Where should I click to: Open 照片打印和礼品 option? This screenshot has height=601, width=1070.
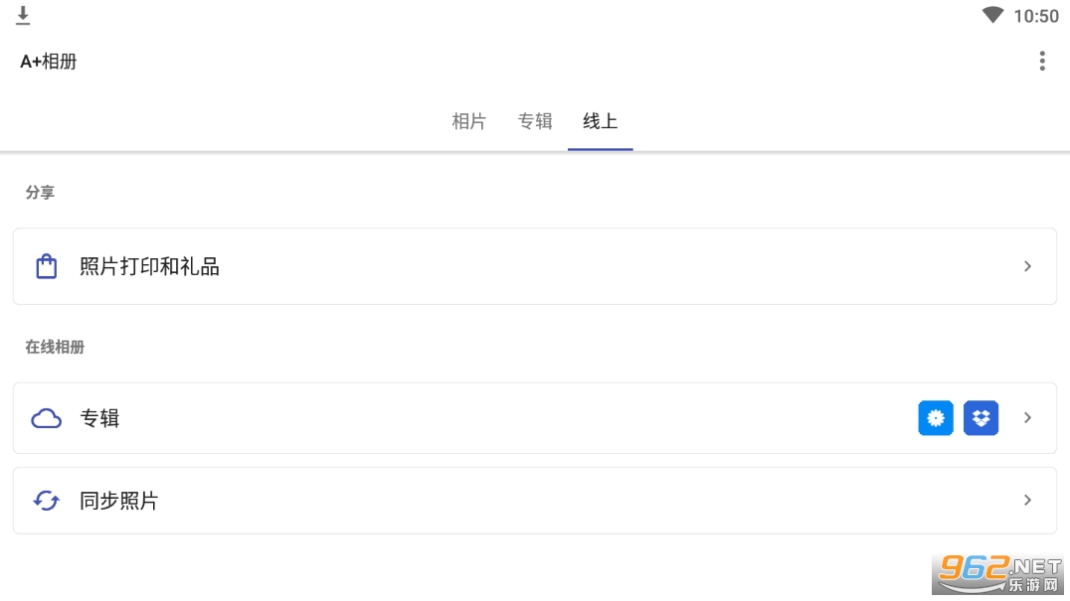[149, 266]
